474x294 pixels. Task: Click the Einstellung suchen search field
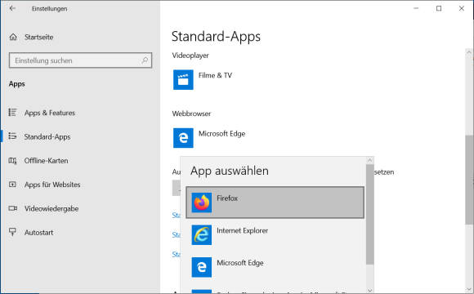coord(80,60)
